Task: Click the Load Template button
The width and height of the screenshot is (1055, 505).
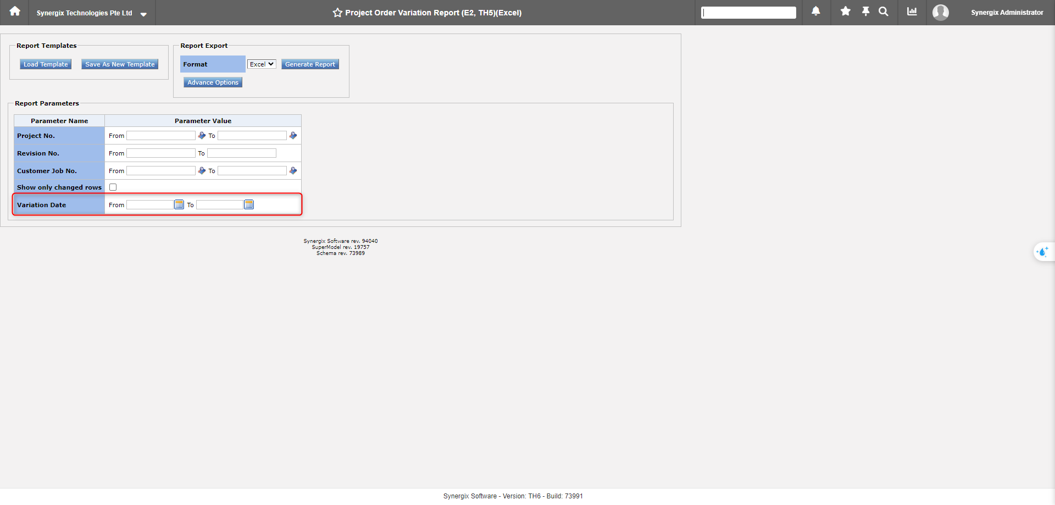Action: [x=46, y=64]
